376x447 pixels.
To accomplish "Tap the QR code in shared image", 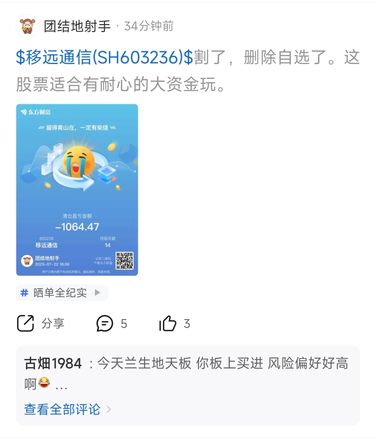I will pos(124,261).
